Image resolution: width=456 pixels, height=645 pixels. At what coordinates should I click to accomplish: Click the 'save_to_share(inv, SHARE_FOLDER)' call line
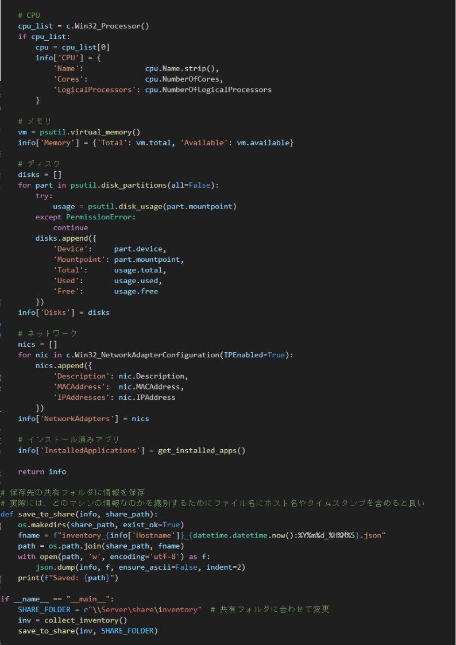point(88,631)
